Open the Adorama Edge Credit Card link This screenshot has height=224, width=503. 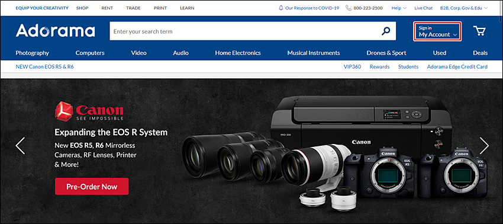[x=457, y=66]
